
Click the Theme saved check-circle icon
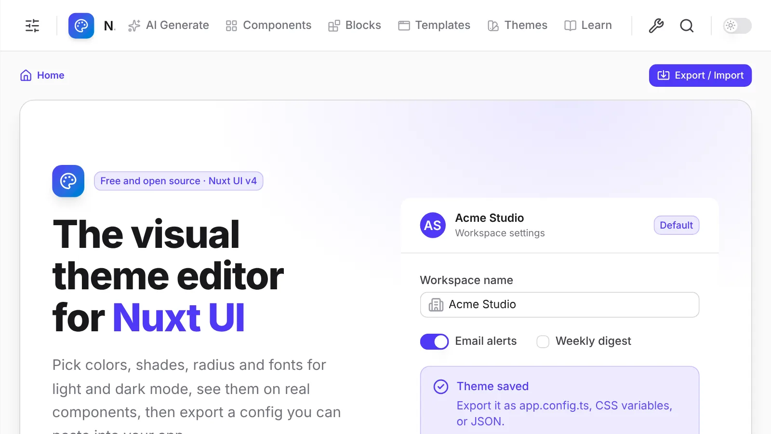(x=441, y=387)
